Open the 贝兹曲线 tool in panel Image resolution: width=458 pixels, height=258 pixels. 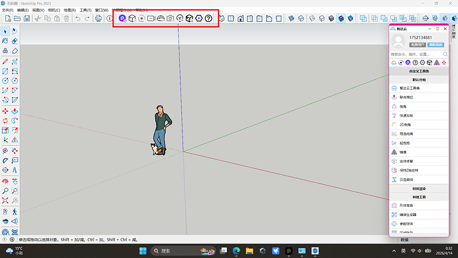(419, 180)
